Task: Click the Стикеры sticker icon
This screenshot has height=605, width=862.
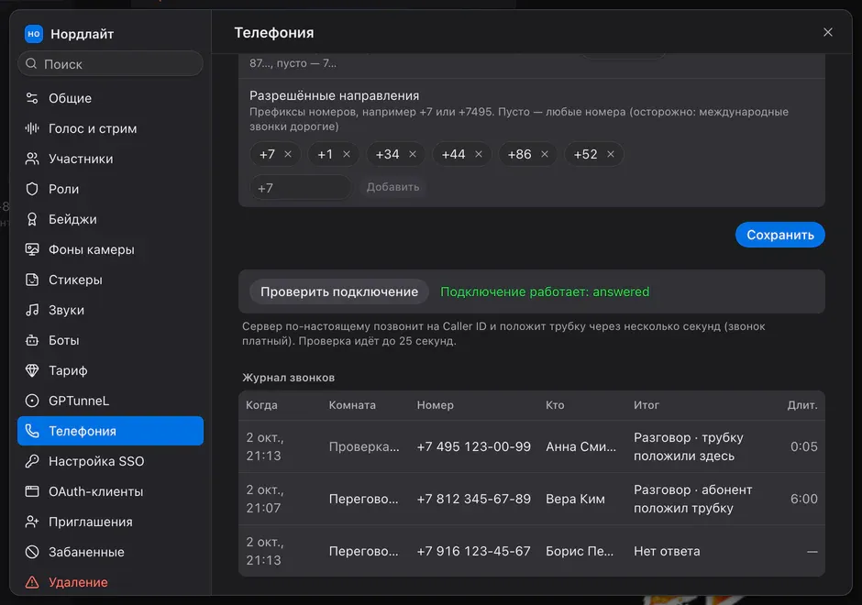Action: pos(32,280)
